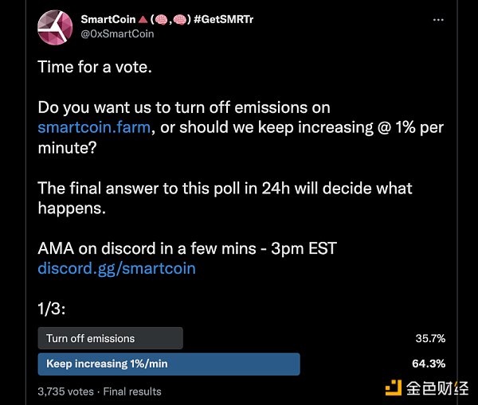Open the three-dot more options menu
Screen dimensions: 478x405
437,20
